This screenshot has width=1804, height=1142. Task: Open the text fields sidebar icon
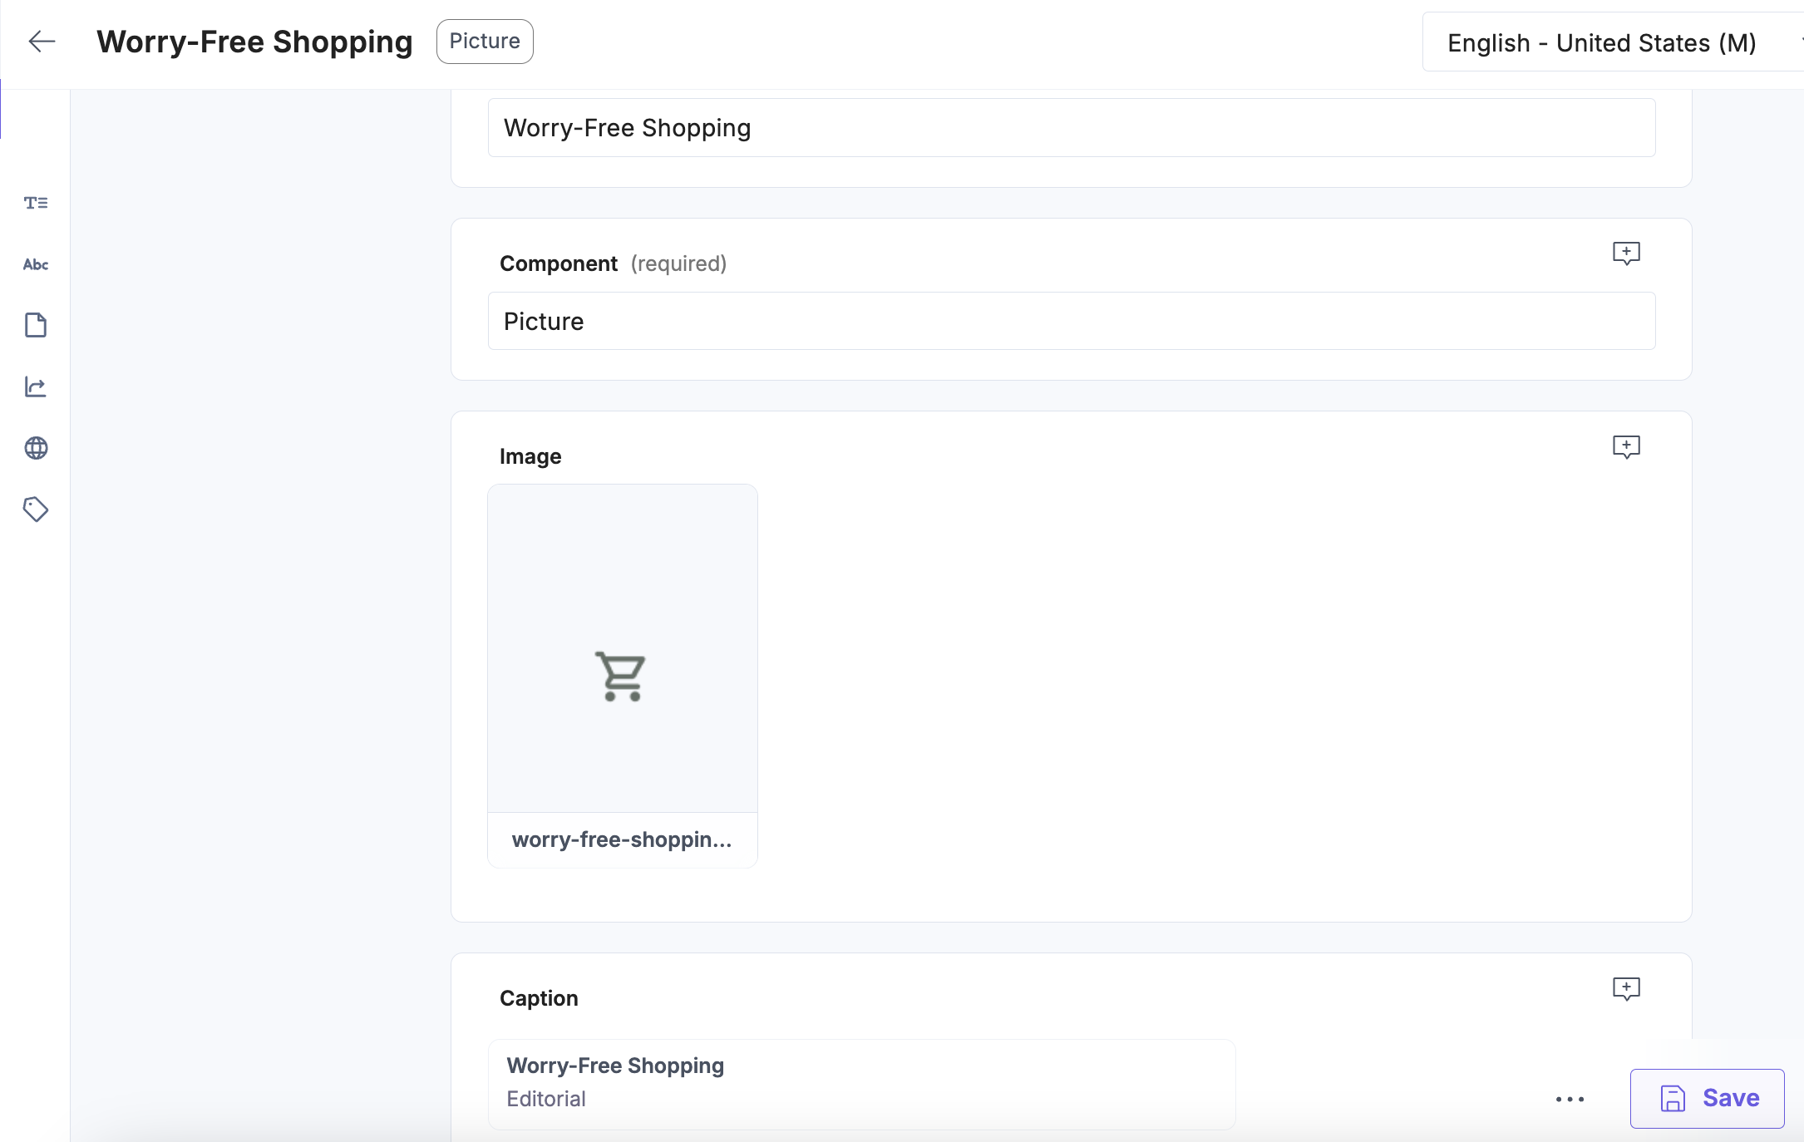click(x=36, y=203)
